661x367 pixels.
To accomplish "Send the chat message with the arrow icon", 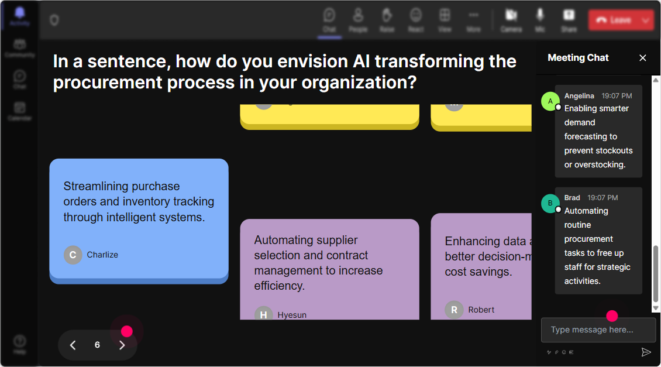I will [646, 352].
